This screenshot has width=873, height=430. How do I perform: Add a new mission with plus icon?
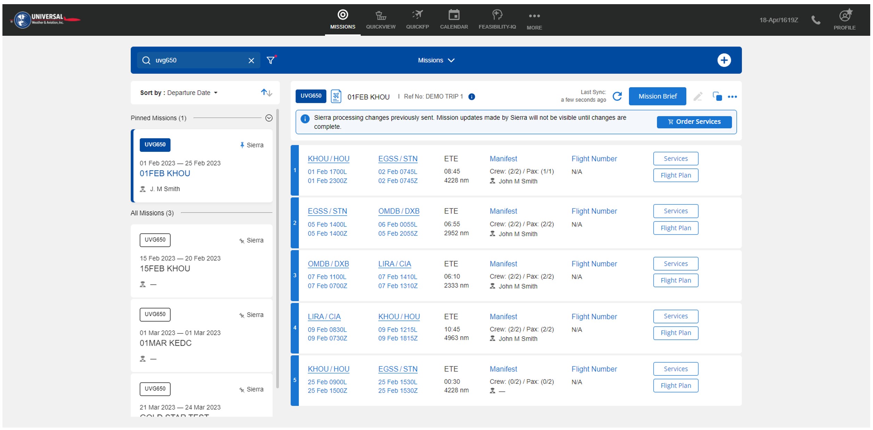tap(724, 60)
